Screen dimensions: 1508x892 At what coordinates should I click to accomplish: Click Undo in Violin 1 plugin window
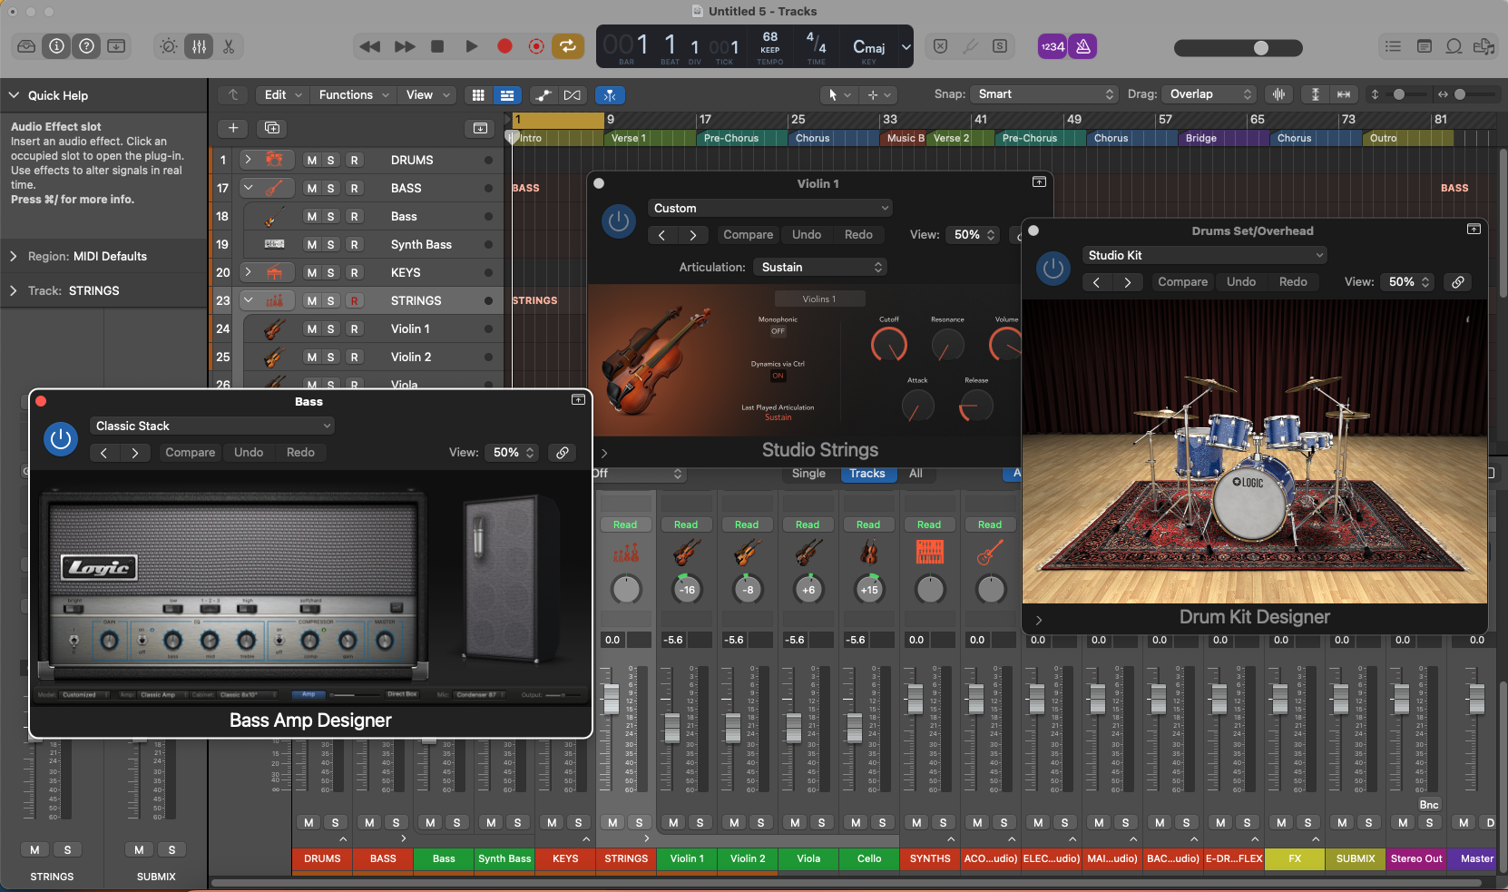(806, 235)
